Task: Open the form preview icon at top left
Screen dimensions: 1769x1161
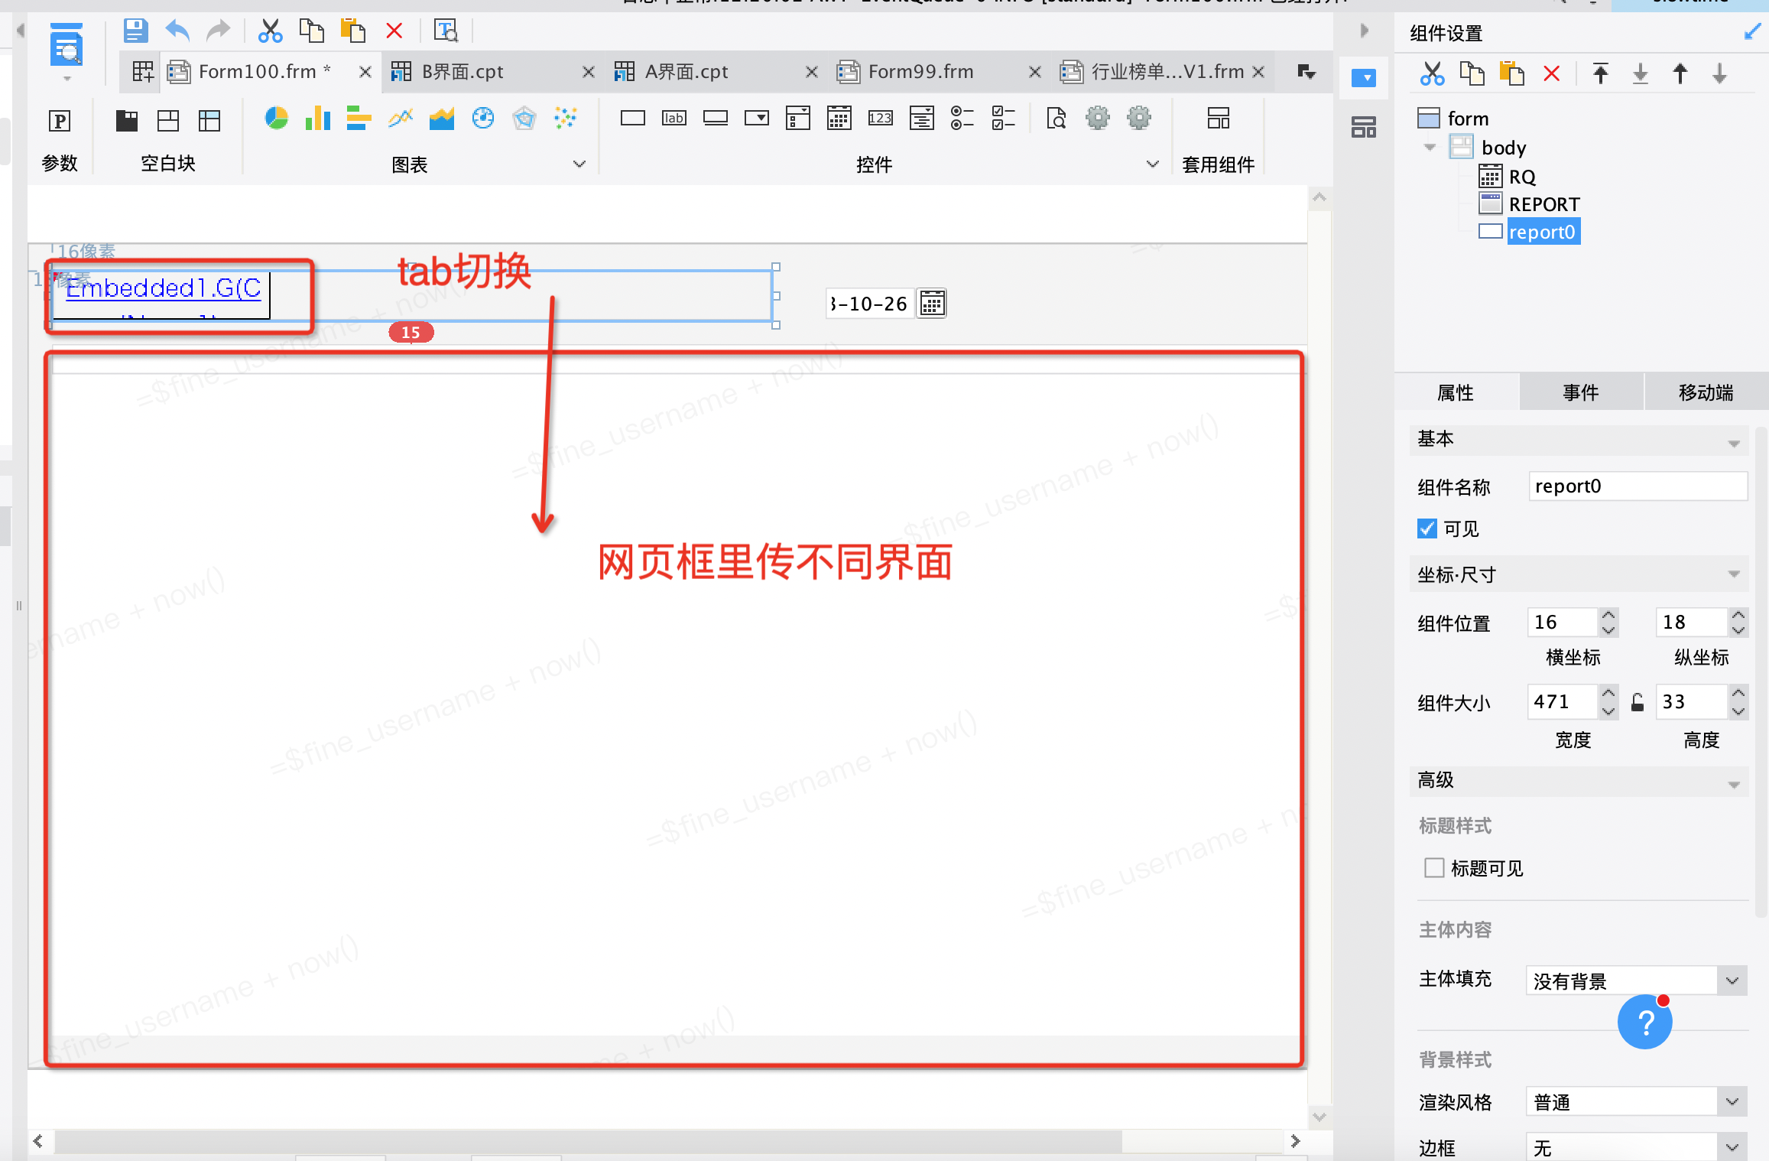Action: tap(67, 46)
